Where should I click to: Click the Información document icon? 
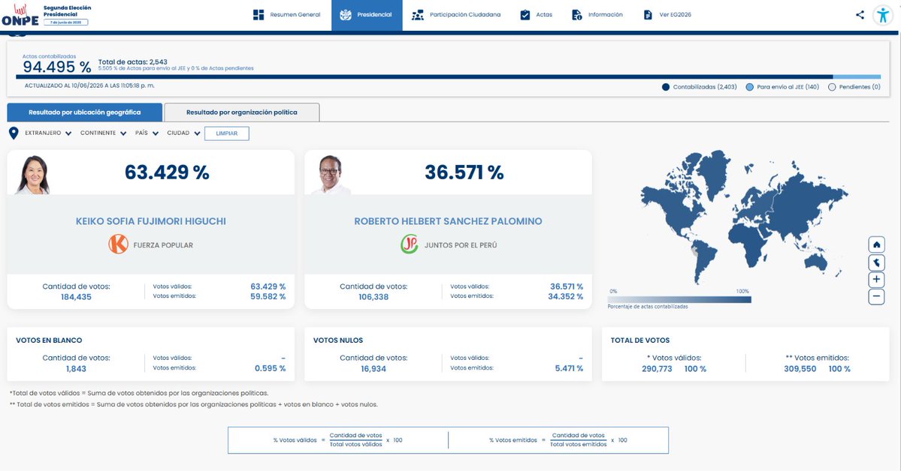point(577,15)
